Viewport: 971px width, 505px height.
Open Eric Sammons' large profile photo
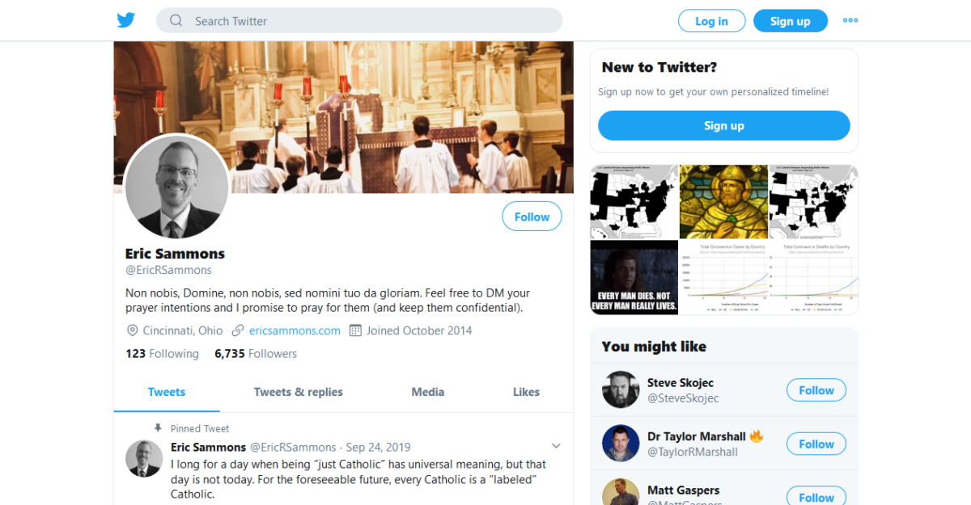point(177,187)
